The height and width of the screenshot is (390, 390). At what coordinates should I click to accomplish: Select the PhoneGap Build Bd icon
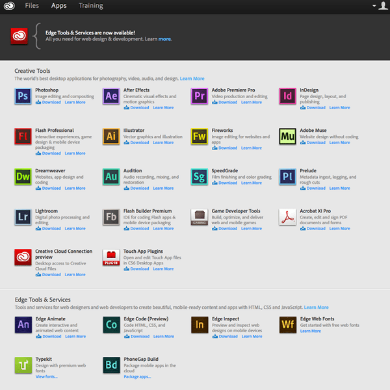(111, 365)
